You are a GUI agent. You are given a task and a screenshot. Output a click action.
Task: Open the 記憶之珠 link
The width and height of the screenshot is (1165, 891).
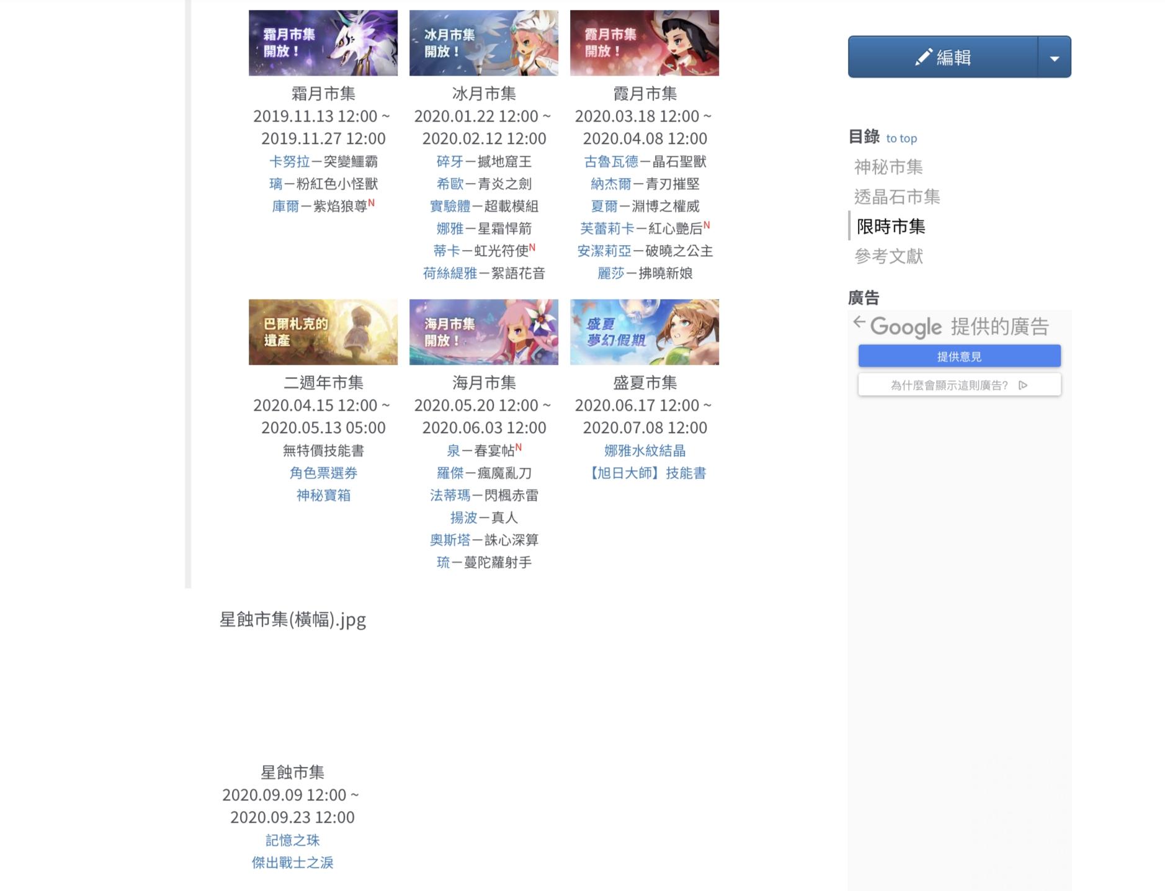292,840
